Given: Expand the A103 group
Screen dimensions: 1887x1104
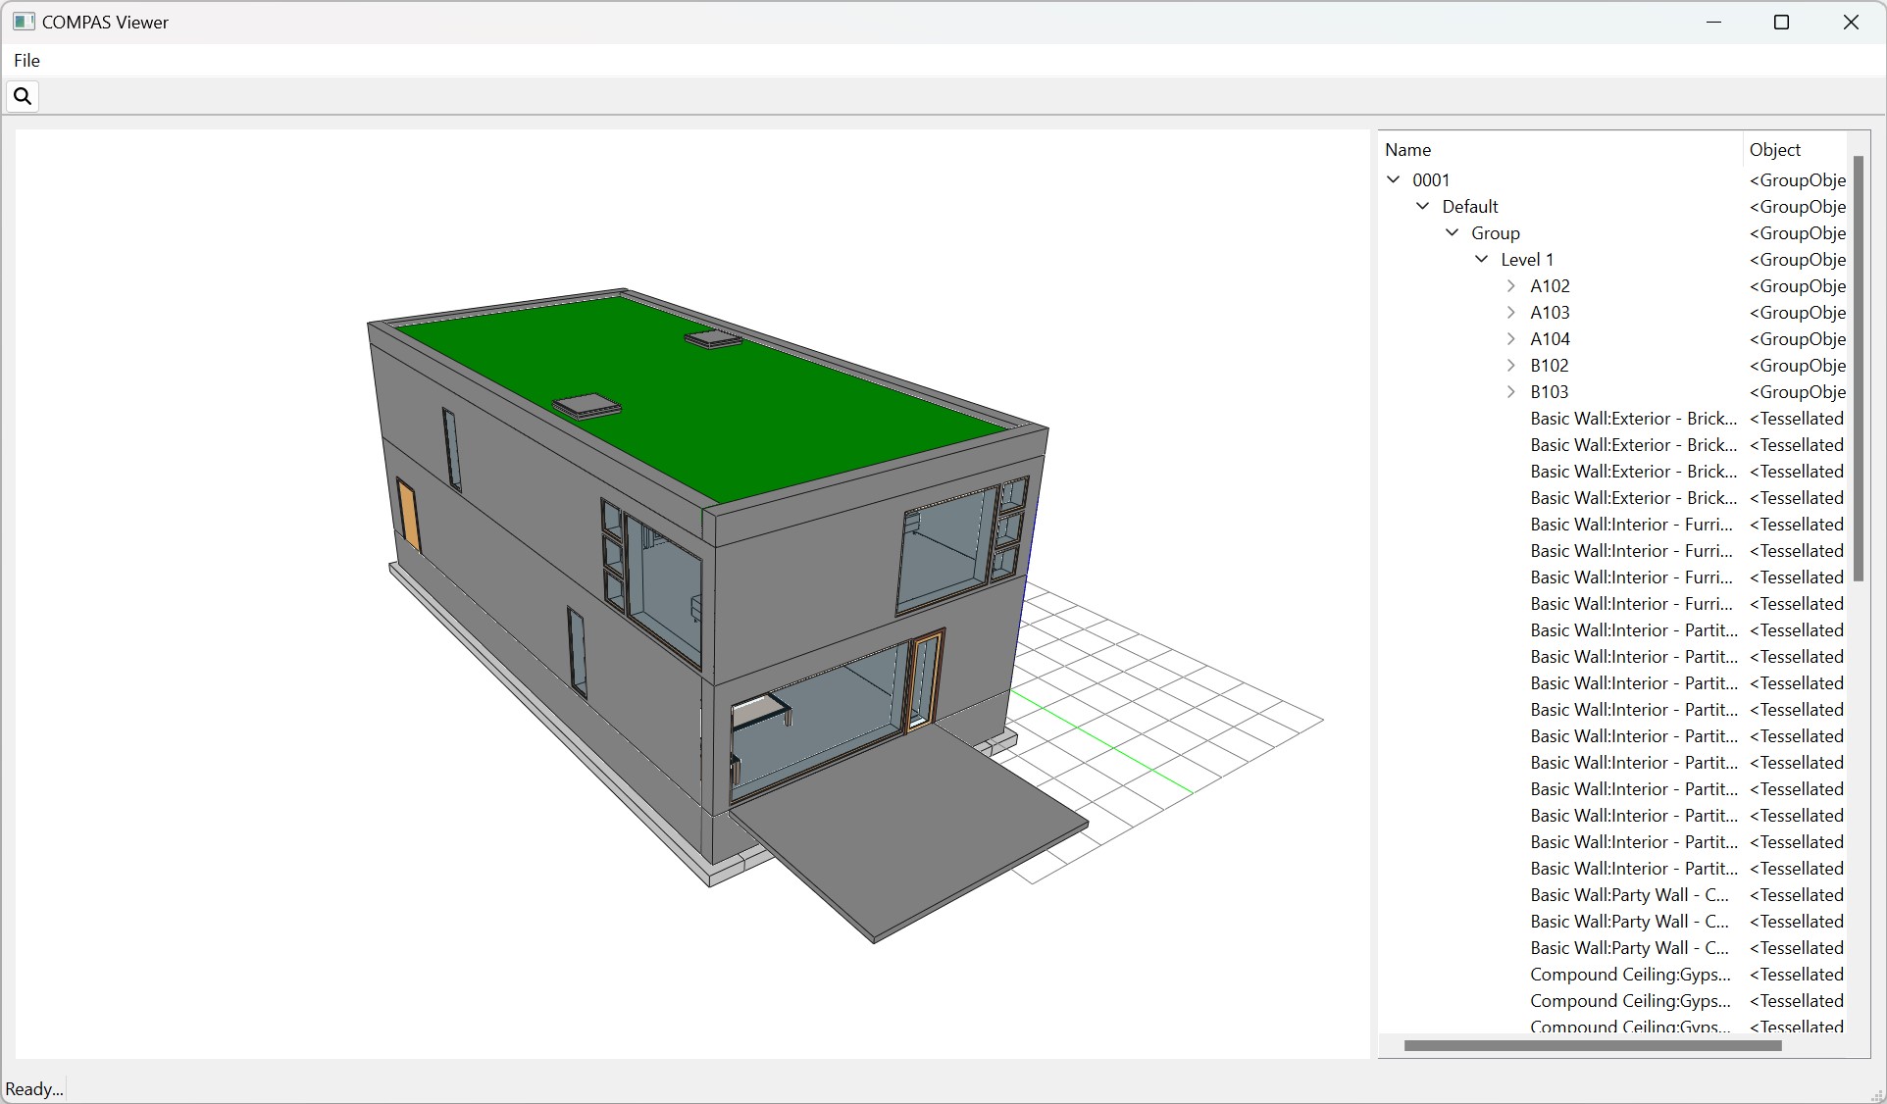Looking at the screenshot, I should point(1511,312).
